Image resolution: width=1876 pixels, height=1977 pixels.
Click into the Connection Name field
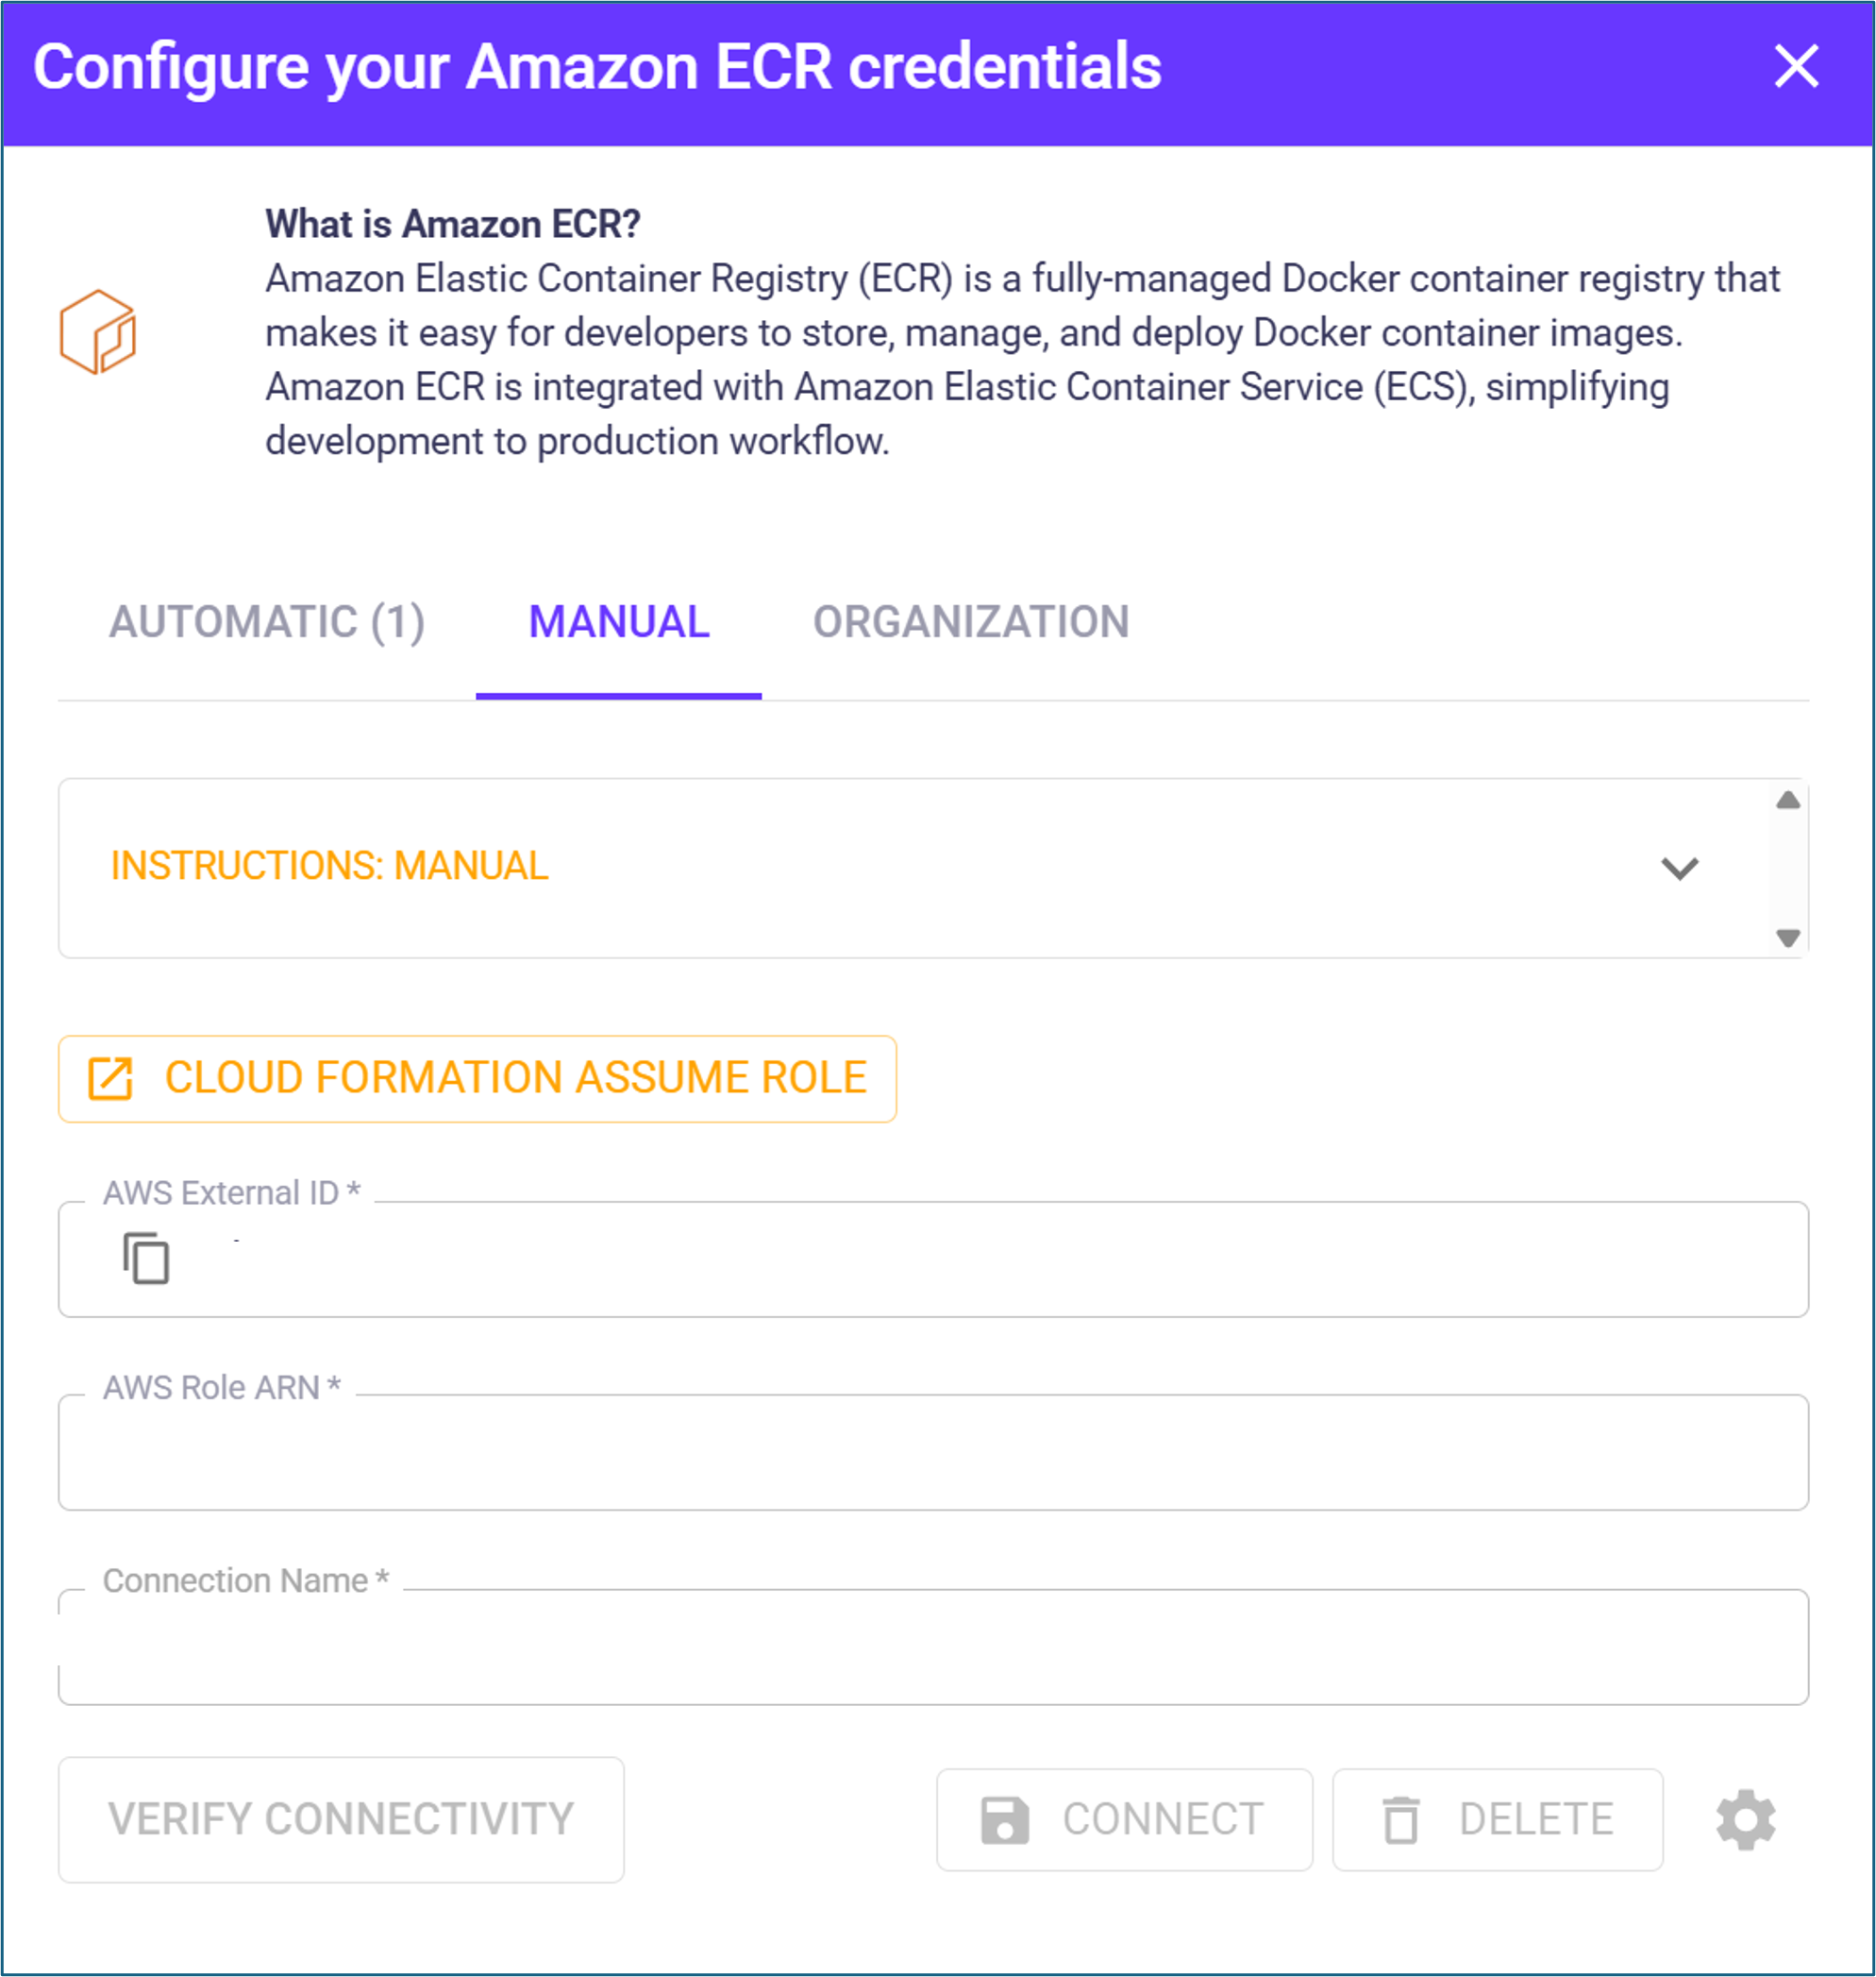(x=933, y=1647)
